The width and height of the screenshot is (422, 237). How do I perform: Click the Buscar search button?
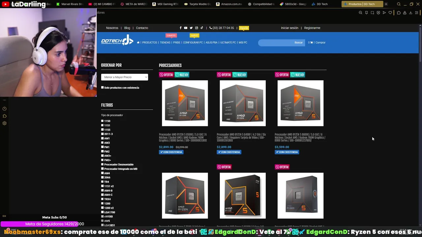(299, 42)
